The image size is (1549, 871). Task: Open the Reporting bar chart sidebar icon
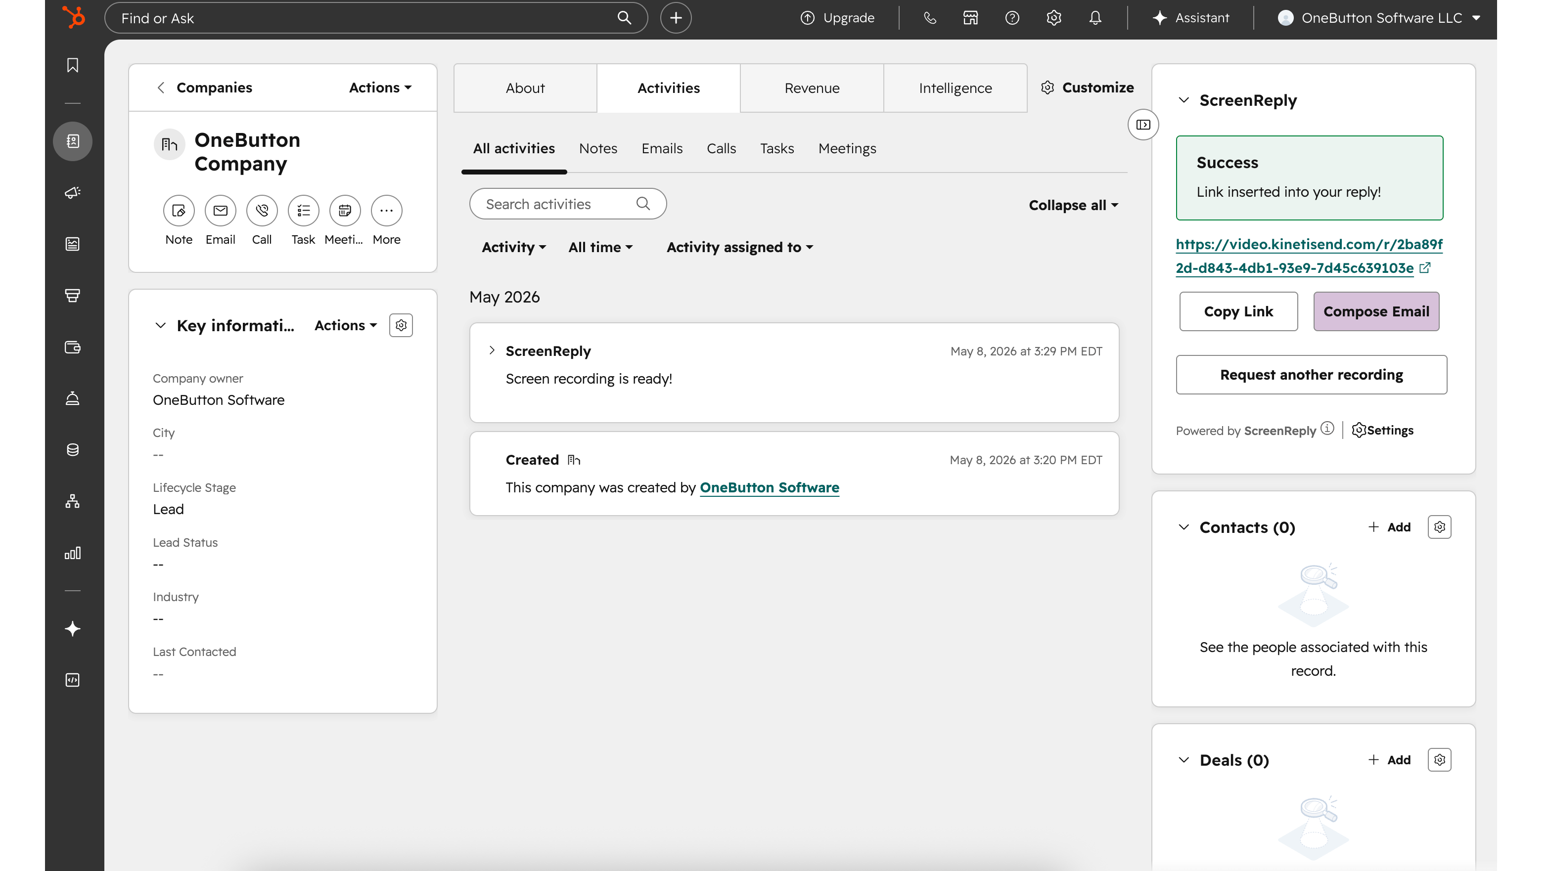point(73,553)
